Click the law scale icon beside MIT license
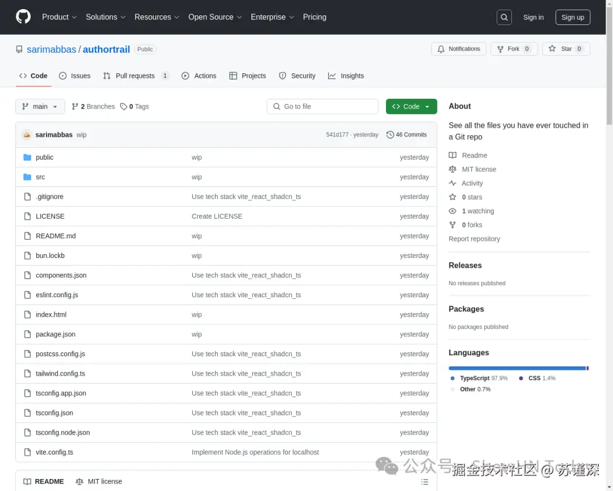 click(x=452, y=169)
